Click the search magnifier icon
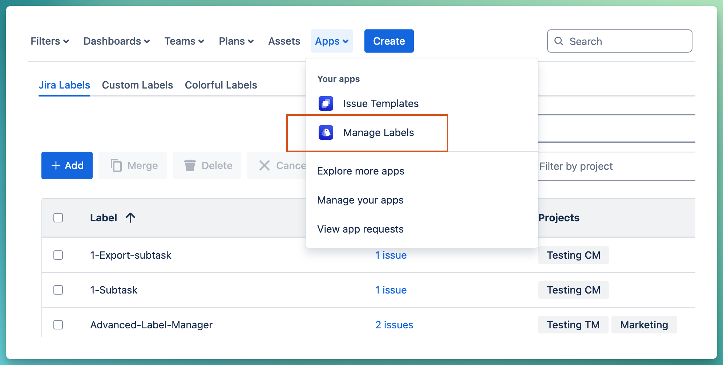Image resolution: width=723 pixels, height=365 pixels. [x=558, y=41]
